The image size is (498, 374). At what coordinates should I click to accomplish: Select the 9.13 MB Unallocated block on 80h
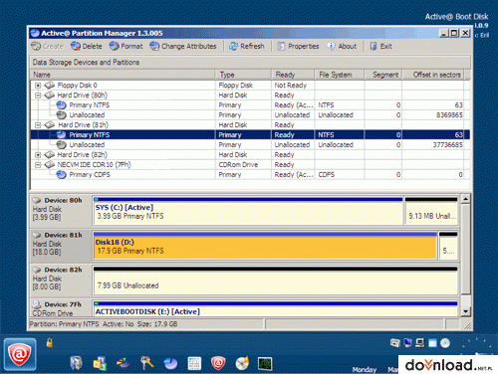[x=431, y=211]
